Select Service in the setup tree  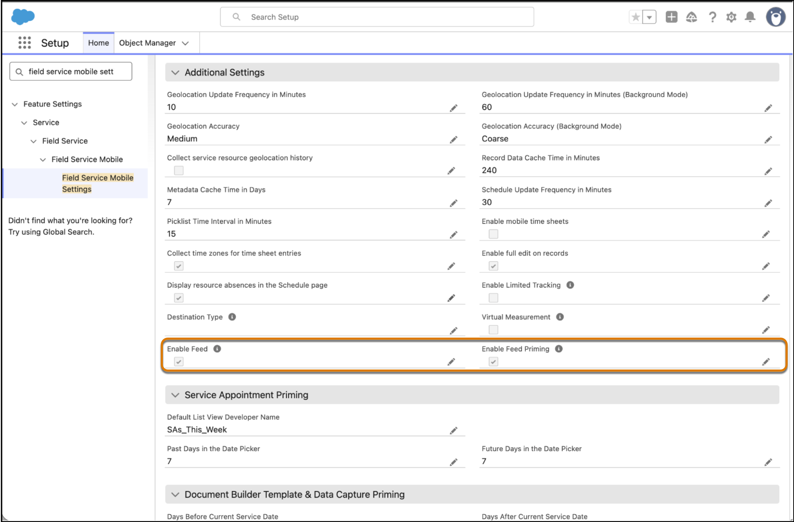click(46, 122)
